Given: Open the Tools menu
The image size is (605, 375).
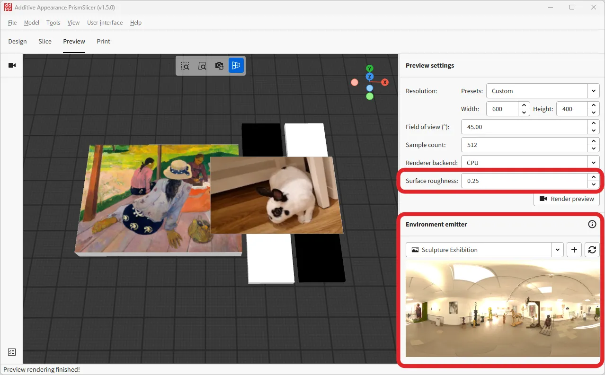Looking at the screenshot, I should coord(53,22).
